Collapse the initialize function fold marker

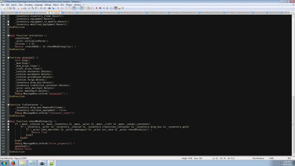click(8, 36)
